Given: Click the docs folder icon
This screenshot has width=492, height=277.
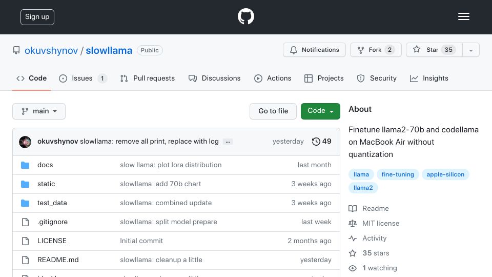Looking at the screenshot, I should coord(25,165).
